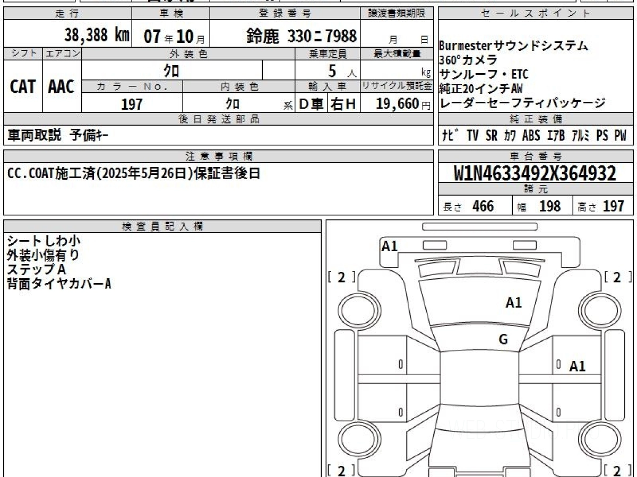Screen dimensions: 637x477
Task: Click the A1 mark on the front bumper
Action: click(x=390, y=246)
